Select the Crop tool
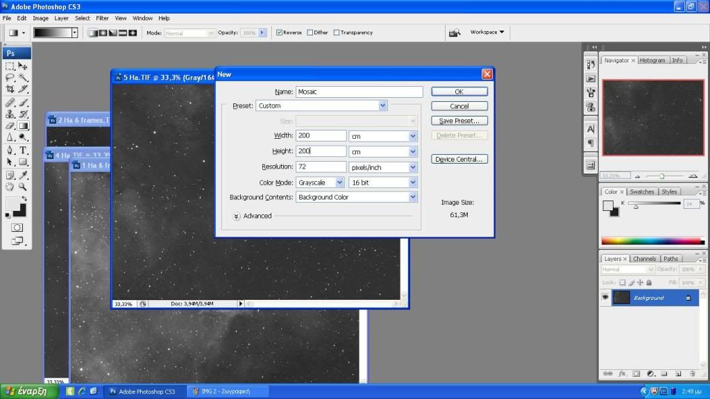Screen dimensions: 710x399 [x=10, y=90]
